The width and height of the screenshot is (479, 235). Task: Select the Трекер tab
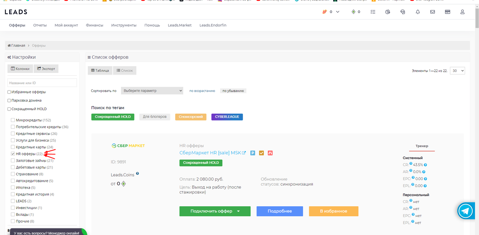pyautogui.click(x=422, y=146)
